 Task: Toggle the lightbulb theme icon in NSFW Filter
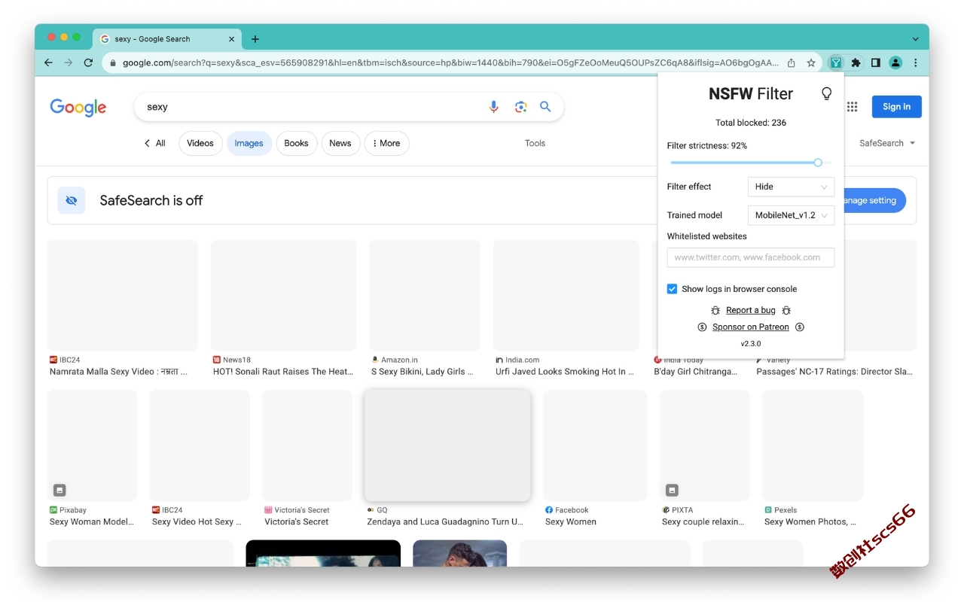point(826,94)
